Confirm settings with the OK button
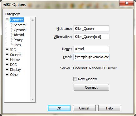 point(59,108)
